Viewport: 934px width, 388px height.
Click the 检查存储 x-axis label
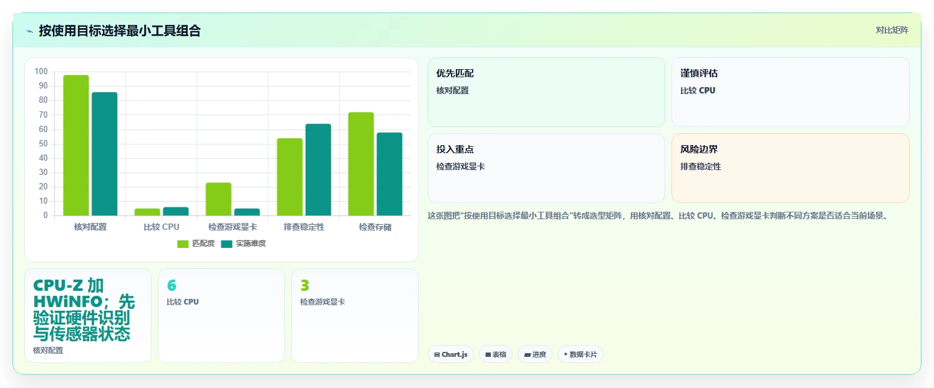[375, 227]
